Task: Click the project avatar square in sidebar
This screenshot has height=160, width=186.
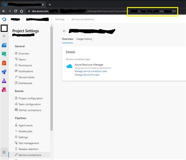Action: point(4,28)
